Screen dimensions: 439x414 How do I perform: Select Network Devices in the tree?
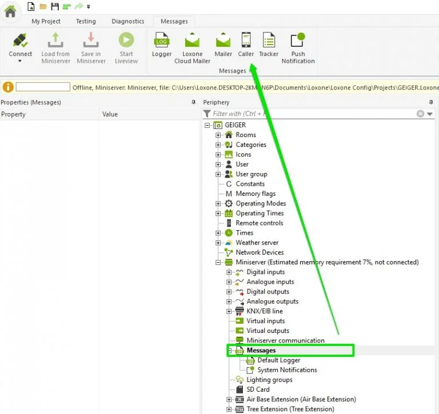[x=260, y=252]
